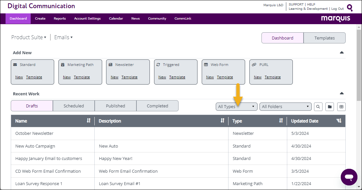Sort by Name column arrows icon
This screenshot has height=190, width=362.
[x=89, y=120]
